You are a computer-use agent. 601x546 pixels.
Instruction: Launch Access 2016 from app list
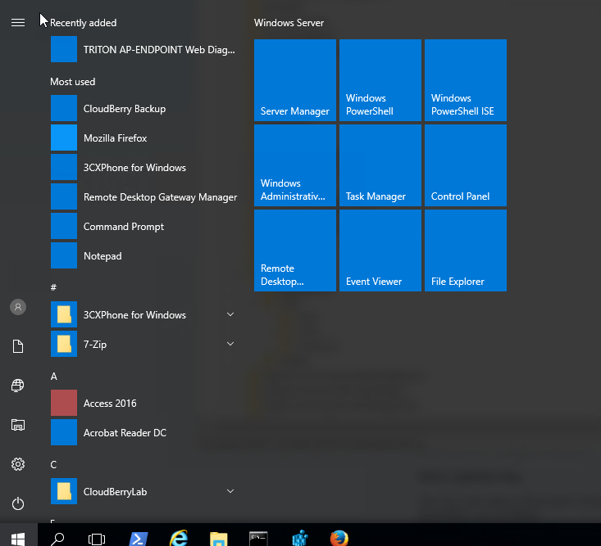110,404
